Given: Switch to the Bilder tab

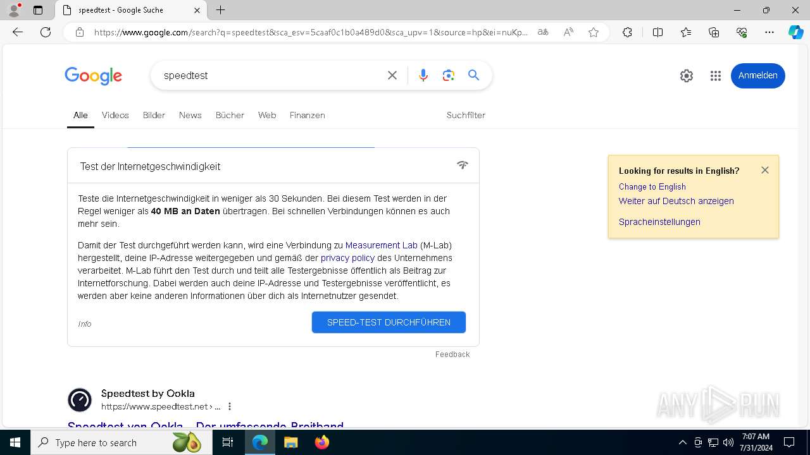Looking at the screenshot, I should 154,115.
